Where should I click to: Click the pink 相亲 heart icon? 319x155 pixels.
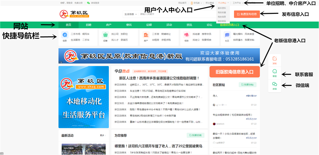click(186, 35)
